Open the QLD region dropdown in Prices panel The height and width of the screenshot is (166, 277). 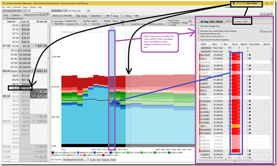point(7,15)
